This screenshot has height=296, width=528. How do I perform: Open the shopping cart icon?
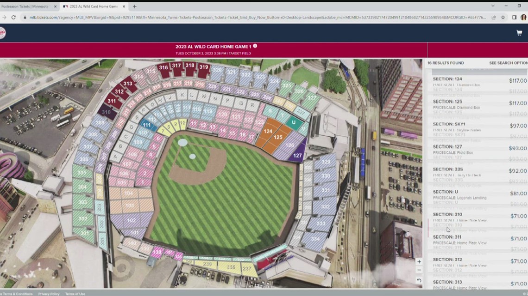click(x=519, y=32)
